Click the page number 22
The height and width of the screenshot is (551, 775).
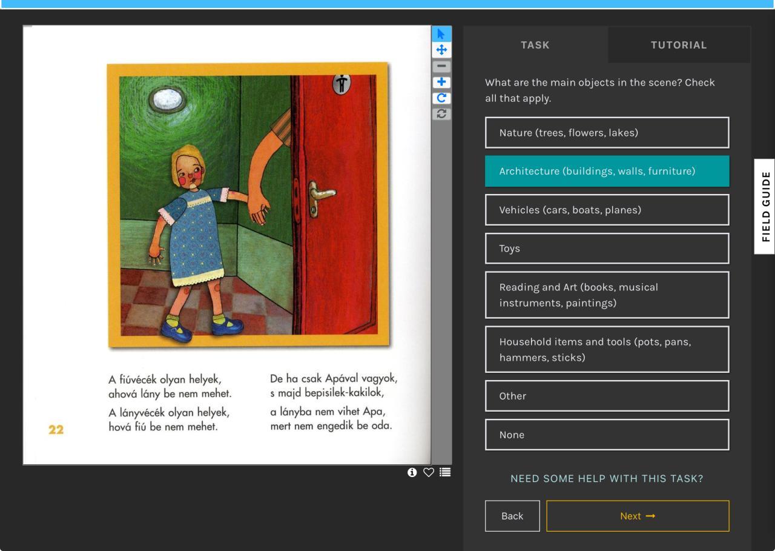pos(56,430)
